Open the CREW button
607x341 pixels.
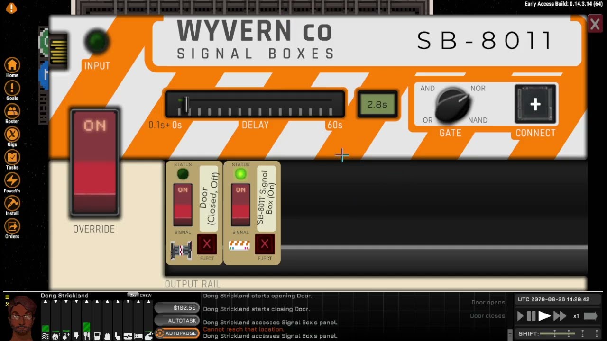(139, 295)
